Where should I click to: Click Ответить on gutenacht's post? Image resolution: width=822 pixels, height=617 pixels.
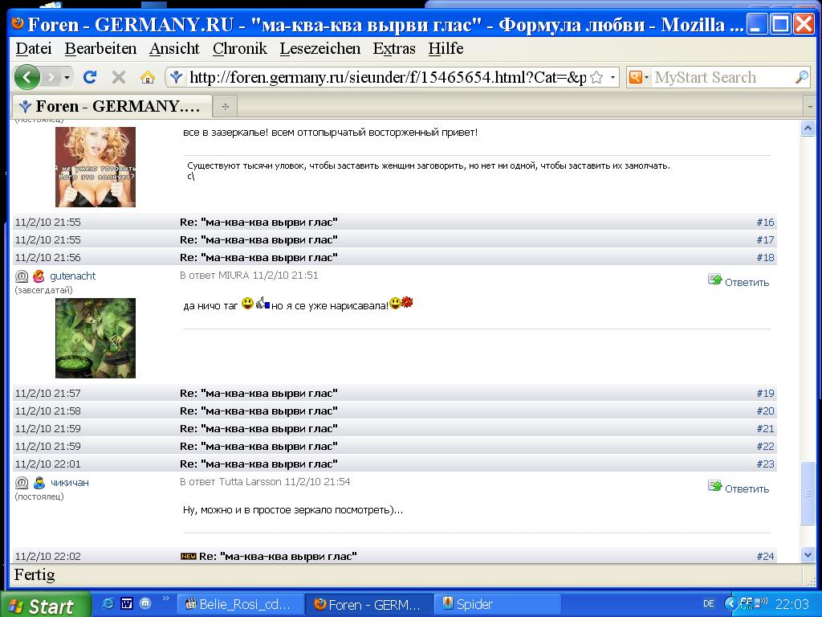click(746, 282)
